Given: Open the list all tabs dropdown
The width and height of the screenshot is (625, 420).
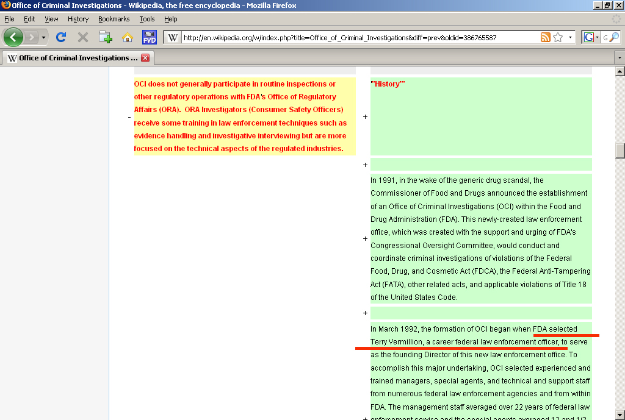Looking at the screenshot, I should (620, 58).
